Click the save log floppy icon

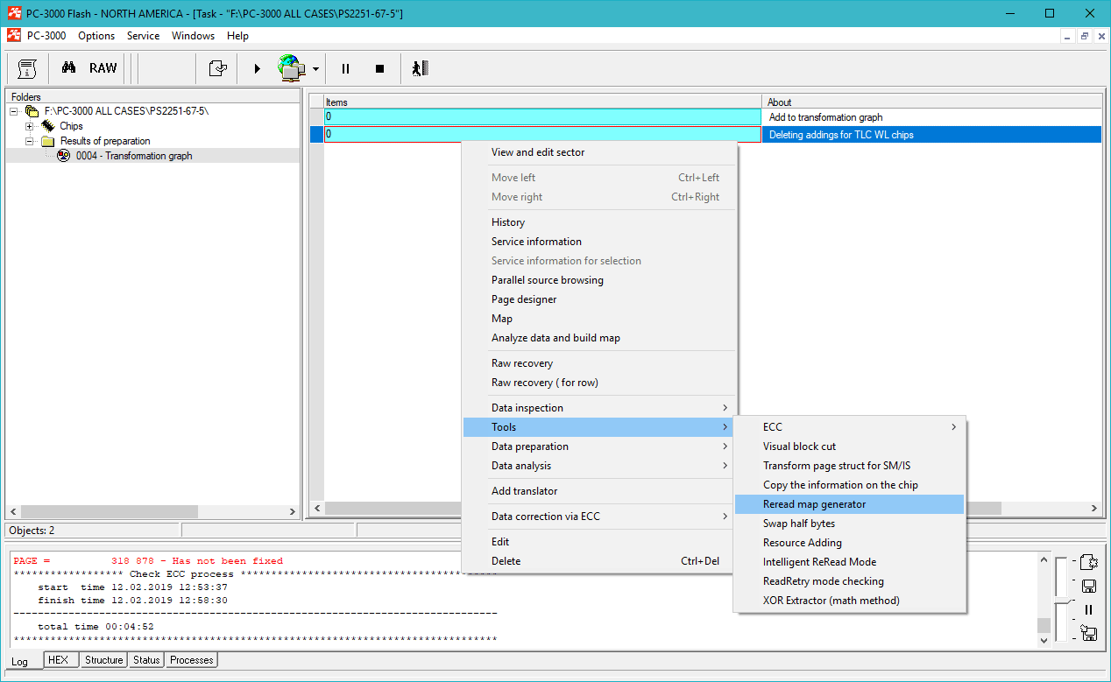pyautogui.click(x=1089, y=587)
